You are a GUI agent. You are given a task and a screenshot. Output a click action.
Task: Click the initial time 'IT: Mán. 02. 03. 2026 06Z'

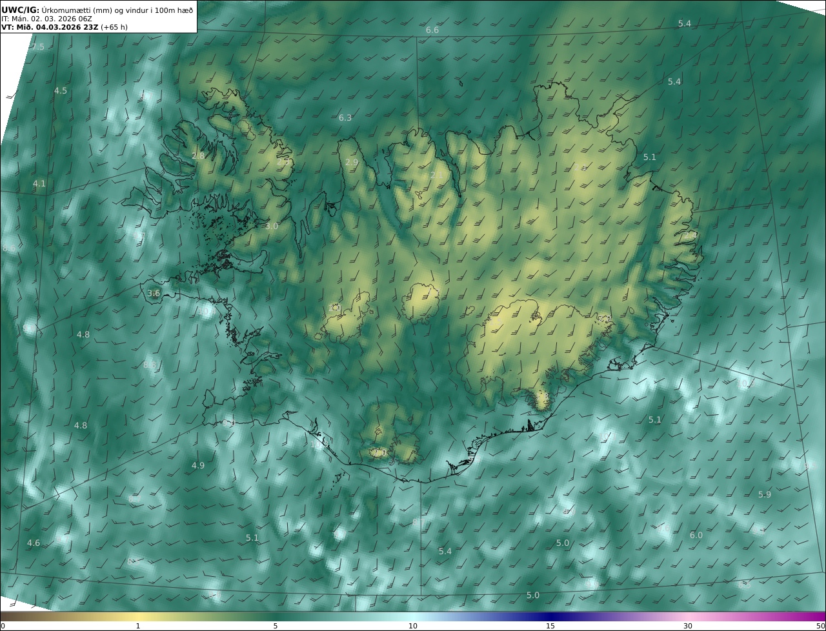tap(46, 19)
